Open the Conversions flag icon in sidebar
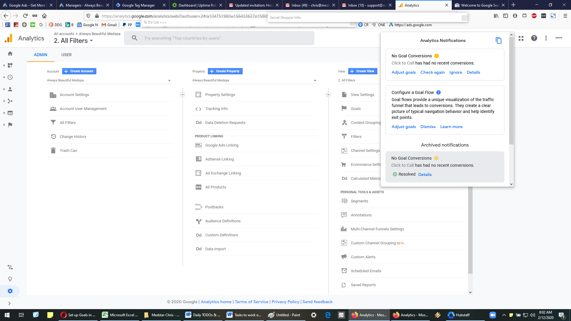 10,125
